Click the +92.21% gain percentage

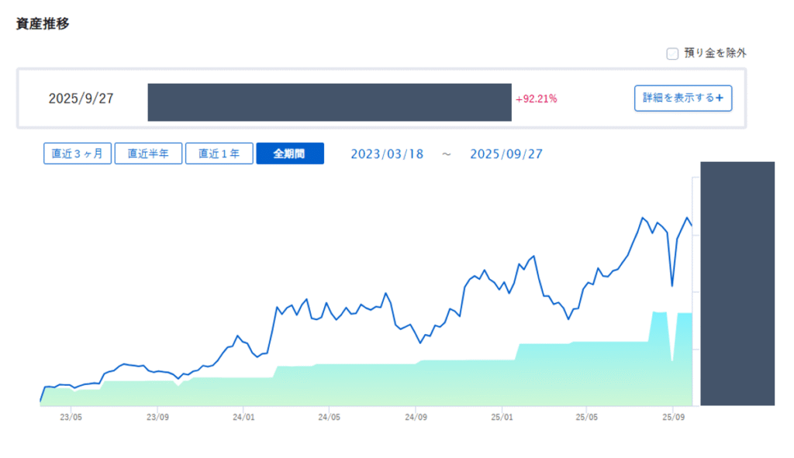537,99
